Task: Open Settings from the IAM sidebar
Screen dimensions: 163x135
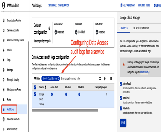Action: (x=10, y=70)
